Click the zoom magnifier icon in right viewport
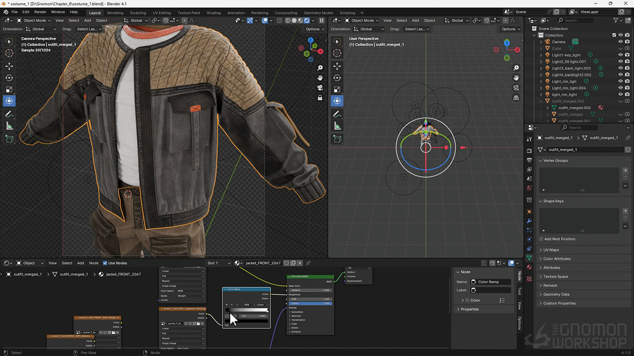This screenshot has height=356, width=634. click(x=516, y=68)
